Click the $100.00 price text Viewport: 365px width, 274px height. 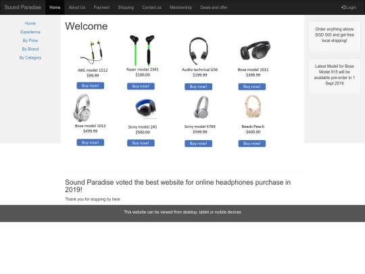[143, 75]
